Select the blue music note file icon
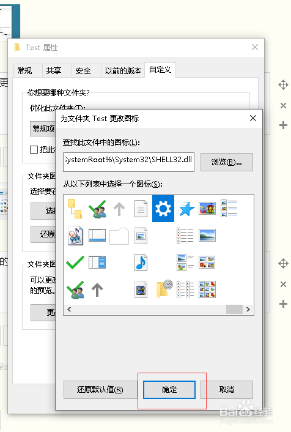Image resolution: width=291 pixels, height=432 pixels. (x=141, y=263)
